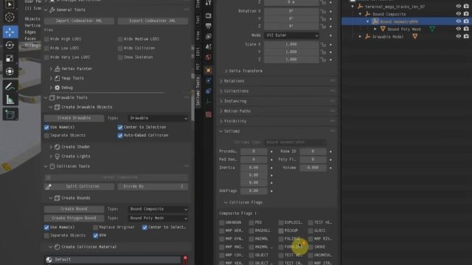Switch to the Edit sidebar tab

[x=198, y=52]
